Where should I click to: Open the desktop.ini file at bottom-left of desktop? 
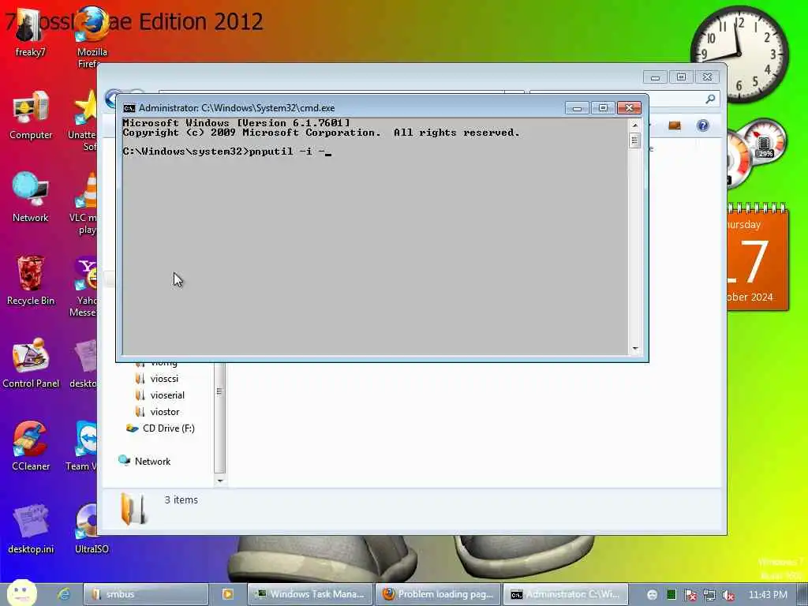[31, 528]
